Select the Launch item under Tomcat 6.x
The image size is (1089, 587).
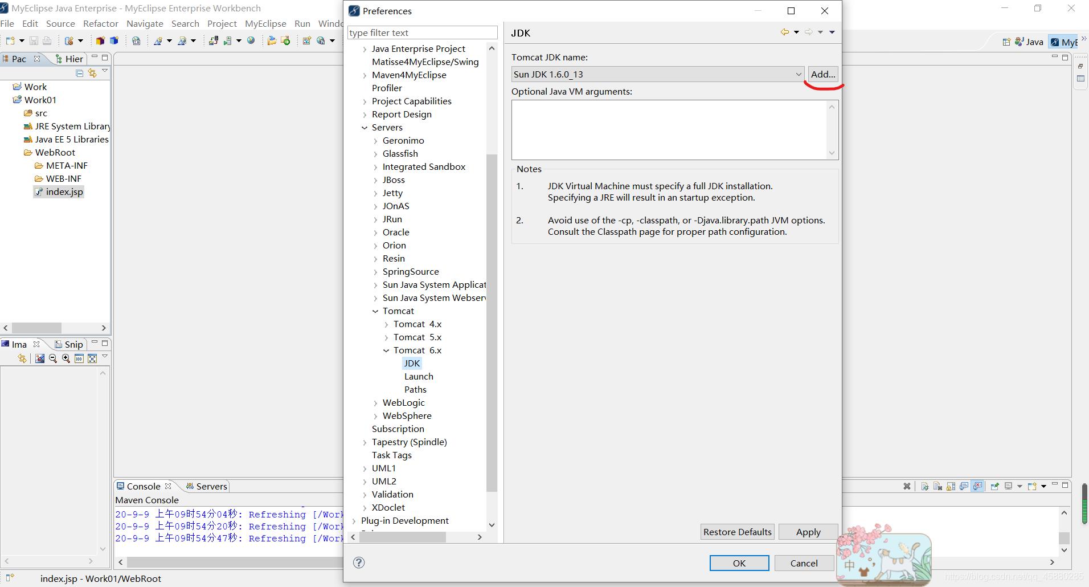coord(419,377)
